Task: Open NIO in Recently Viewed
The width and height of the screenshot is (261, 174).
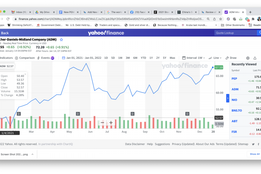Action: (234, 100)
